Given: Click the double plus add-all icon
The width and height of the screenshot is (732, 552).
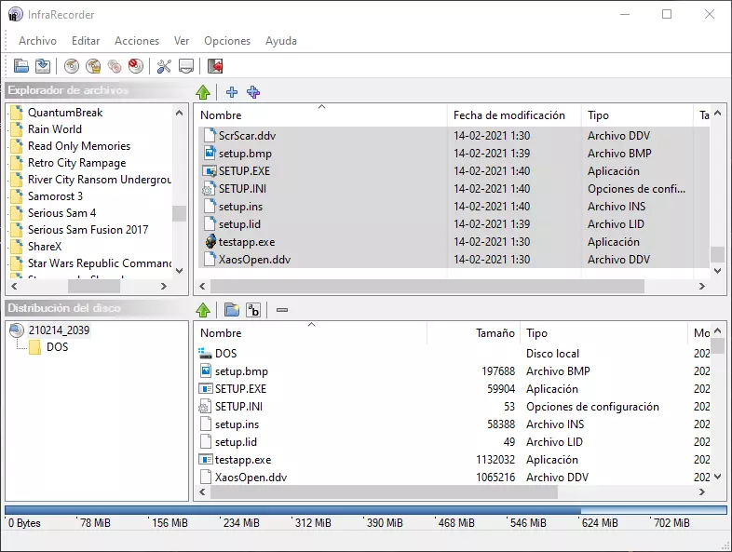Looking at the screenshot, I should 253,92.
